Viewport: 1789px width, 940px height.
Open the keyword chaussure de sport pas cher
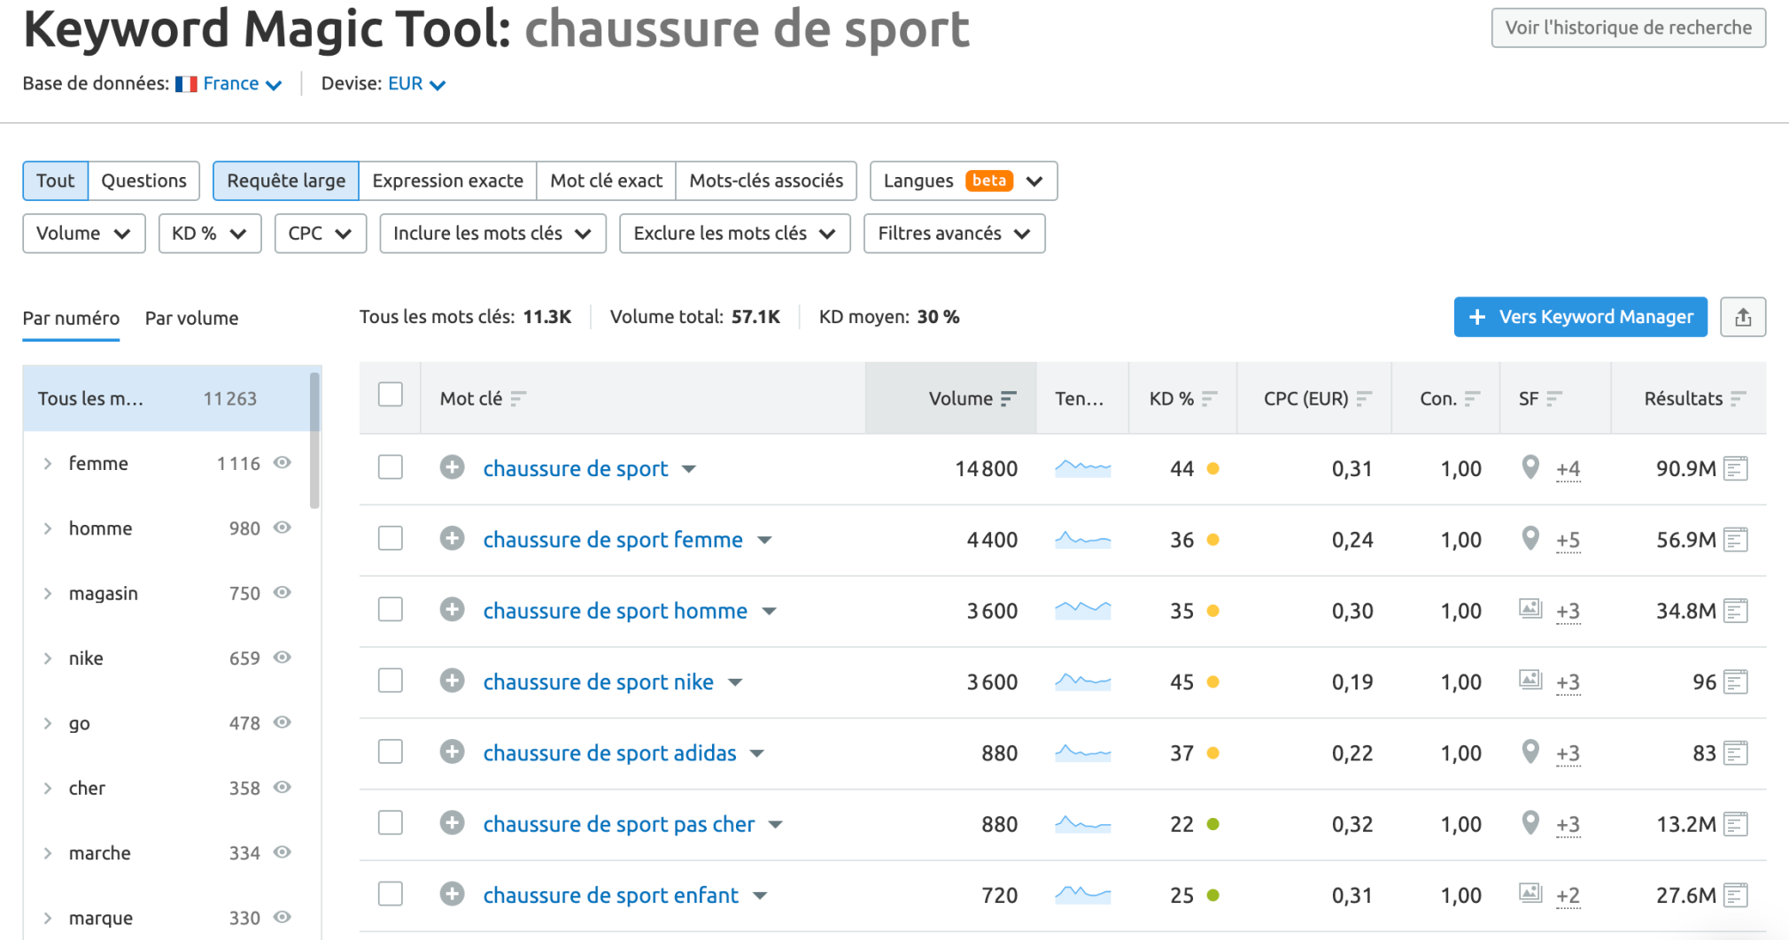[x=618, y=823]
